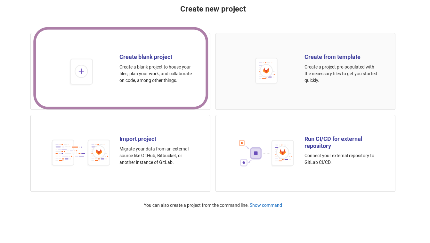Click the description about migrating data from GitHub
The height and width of the screenshot is (243, 430).
coord(154,156)
